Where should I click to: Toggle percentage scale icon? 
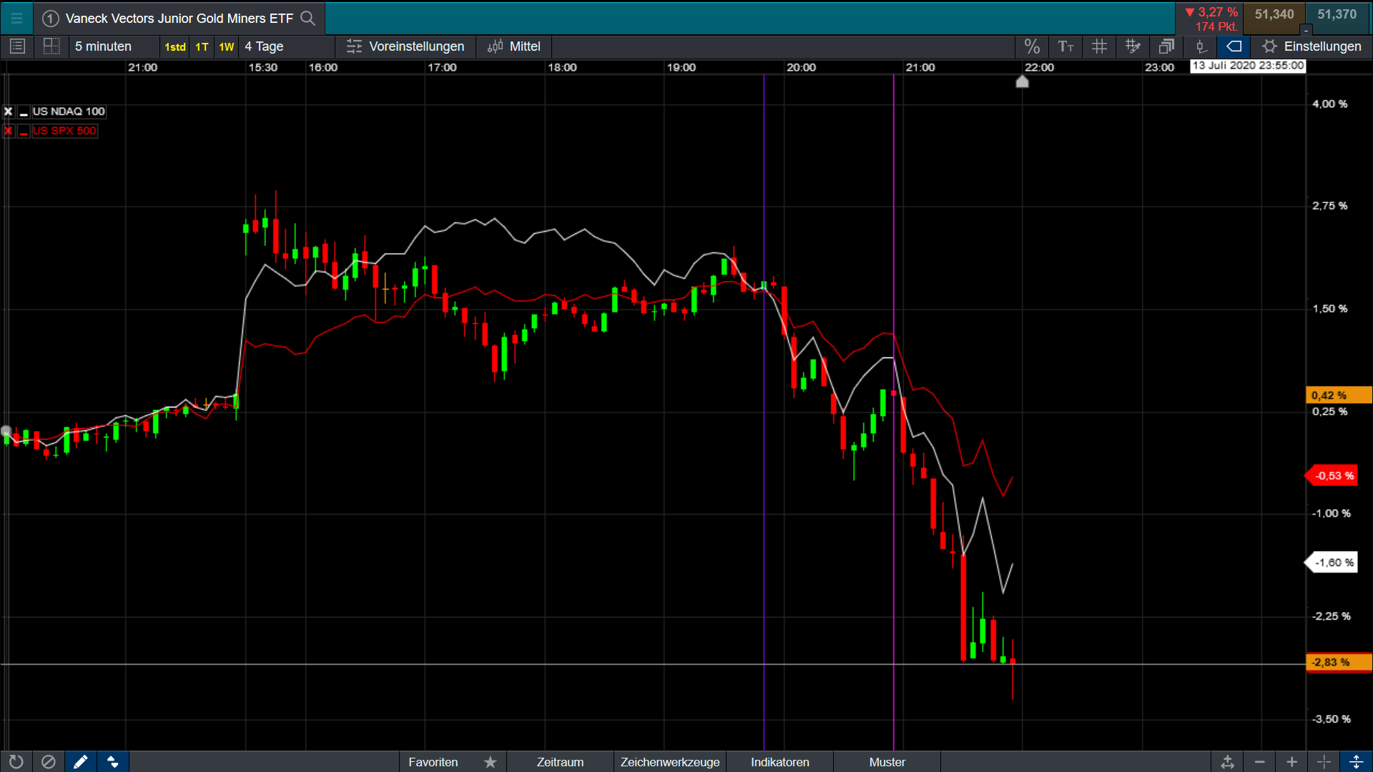1031,46
